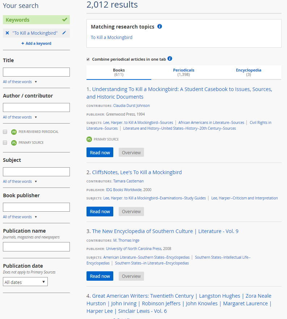Enable the Peer-Reviewed Periodical checkbox
The height and width of the screenshot is (319, 287).
coord(5,132)
